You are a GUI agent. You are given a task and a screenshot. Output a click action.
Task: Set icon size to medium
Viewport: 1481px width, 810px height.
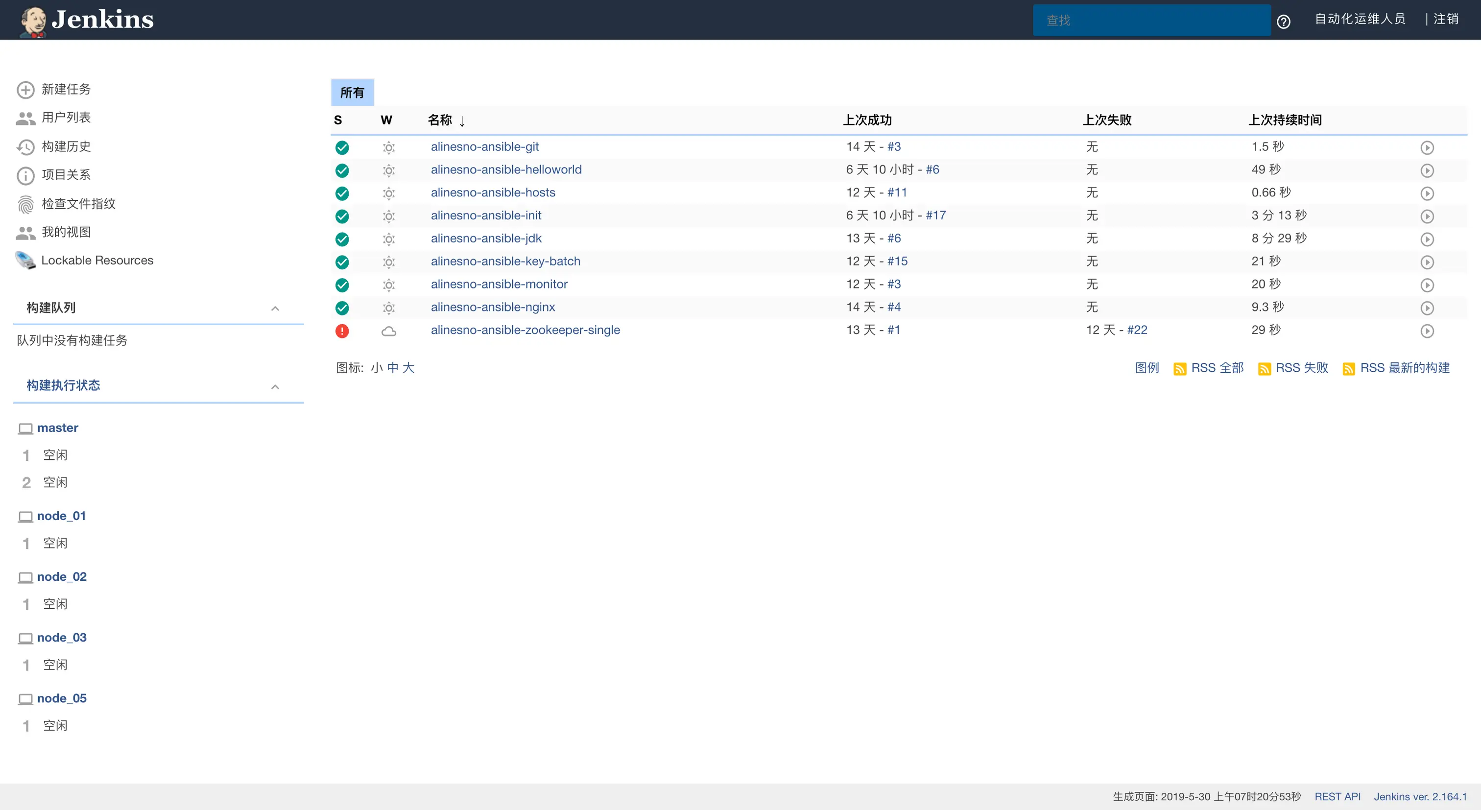pos(393,368)
